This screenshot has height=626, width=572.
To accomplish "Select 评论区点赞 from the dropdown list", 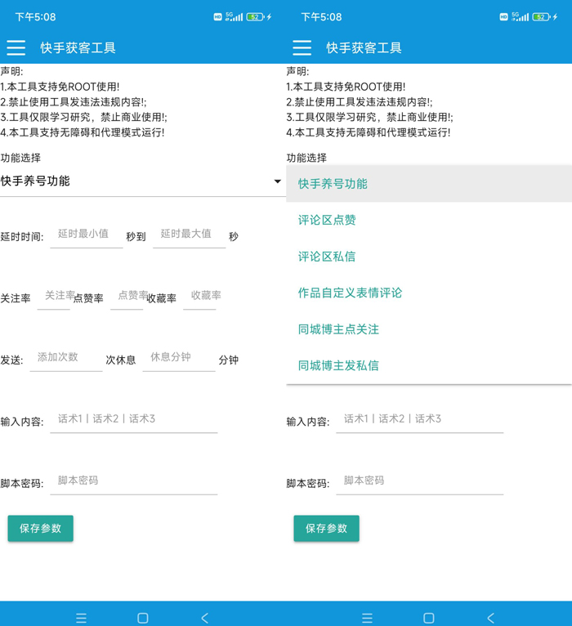I will click(x=327, y=220).
